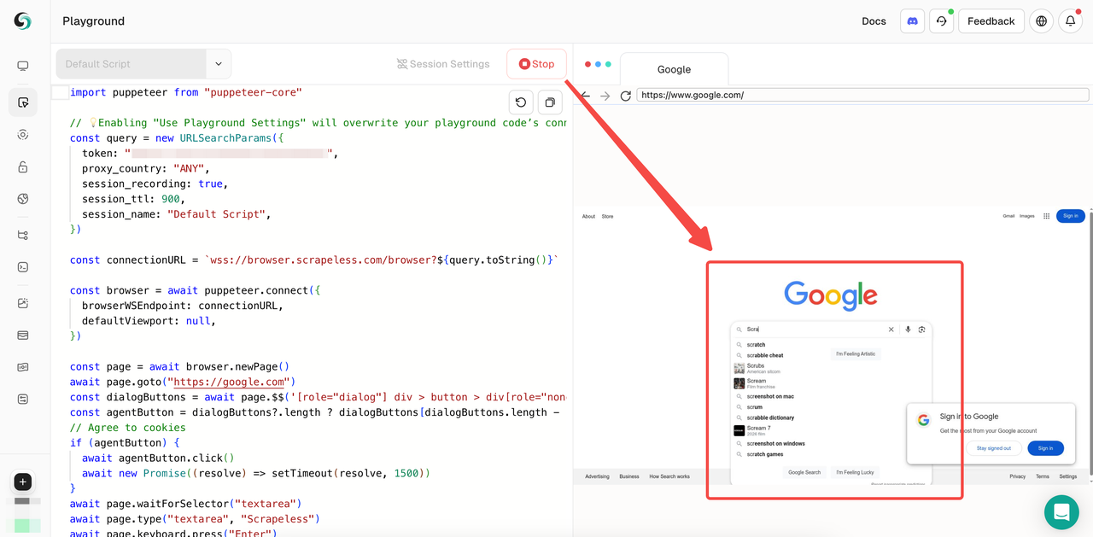Viewport: 1093px width, 537px height.
Task: Open Gmail link on Google page
Action: pyautogui.click(x=1009, y=216)
